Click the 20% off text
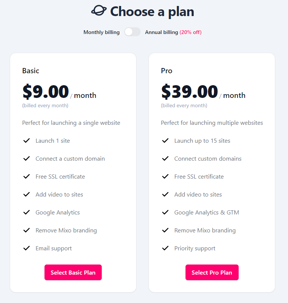This screenshot has width=288, height=303. point(190,33)
